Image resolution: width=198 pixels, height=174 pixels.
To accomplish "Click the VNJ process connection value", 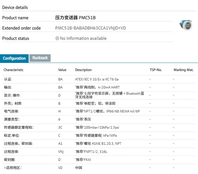I will click(x=61, y=151).
